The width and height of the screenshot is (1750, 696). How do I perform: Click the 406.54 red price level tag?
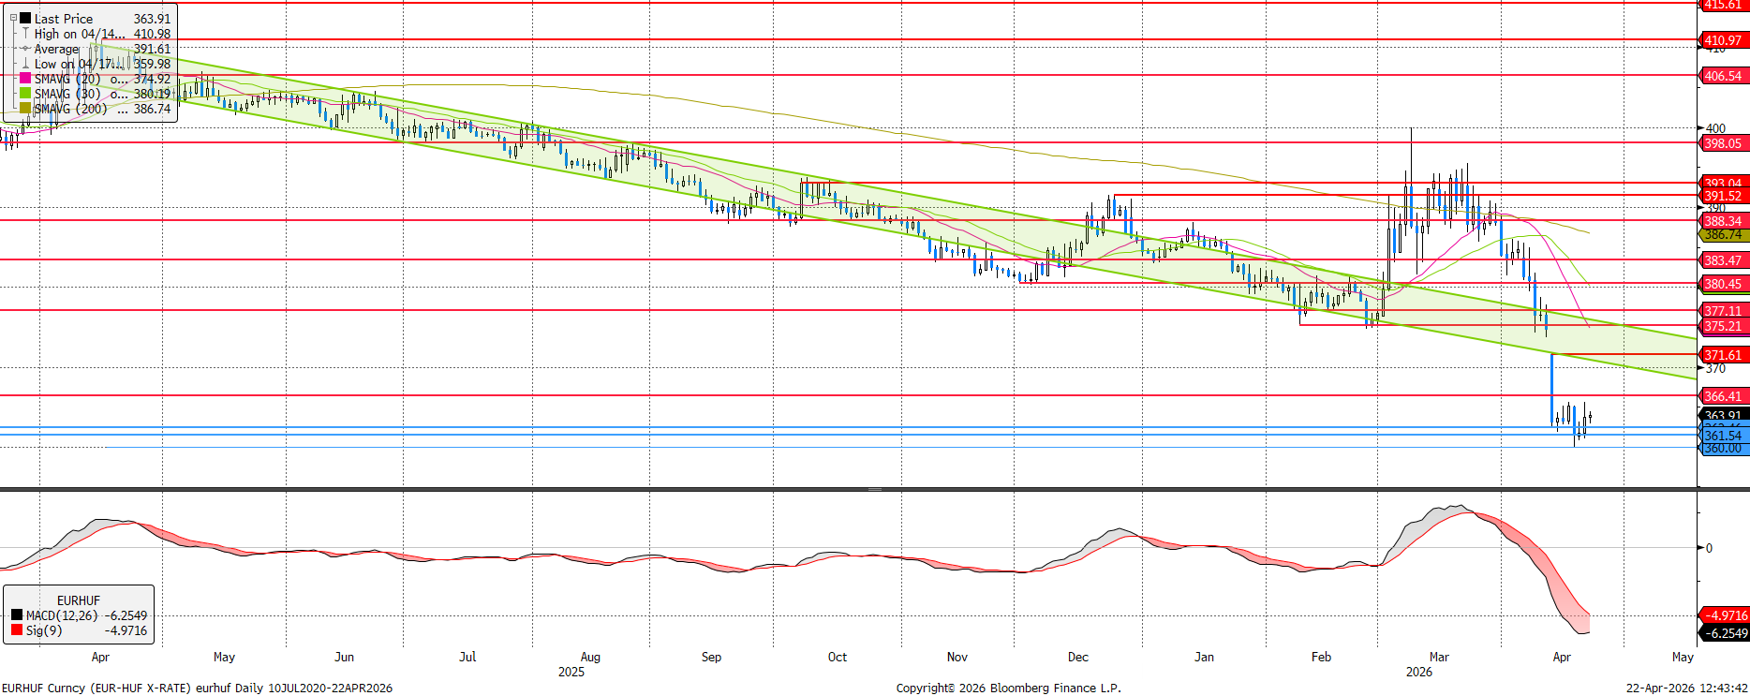point(1723,76)
